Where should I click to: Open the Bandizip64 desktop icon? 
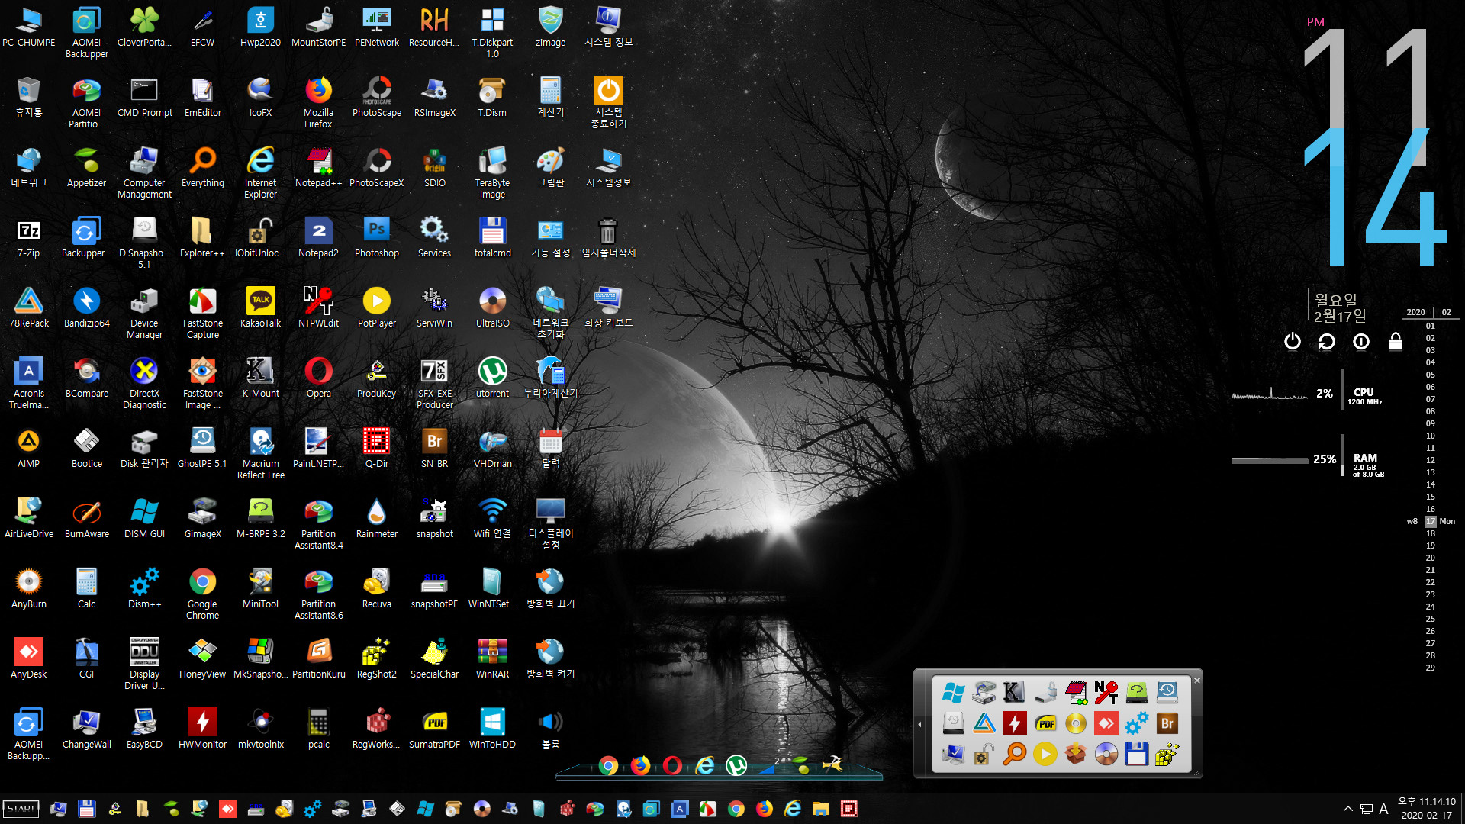pyautogui.click(x=86, y=307)
